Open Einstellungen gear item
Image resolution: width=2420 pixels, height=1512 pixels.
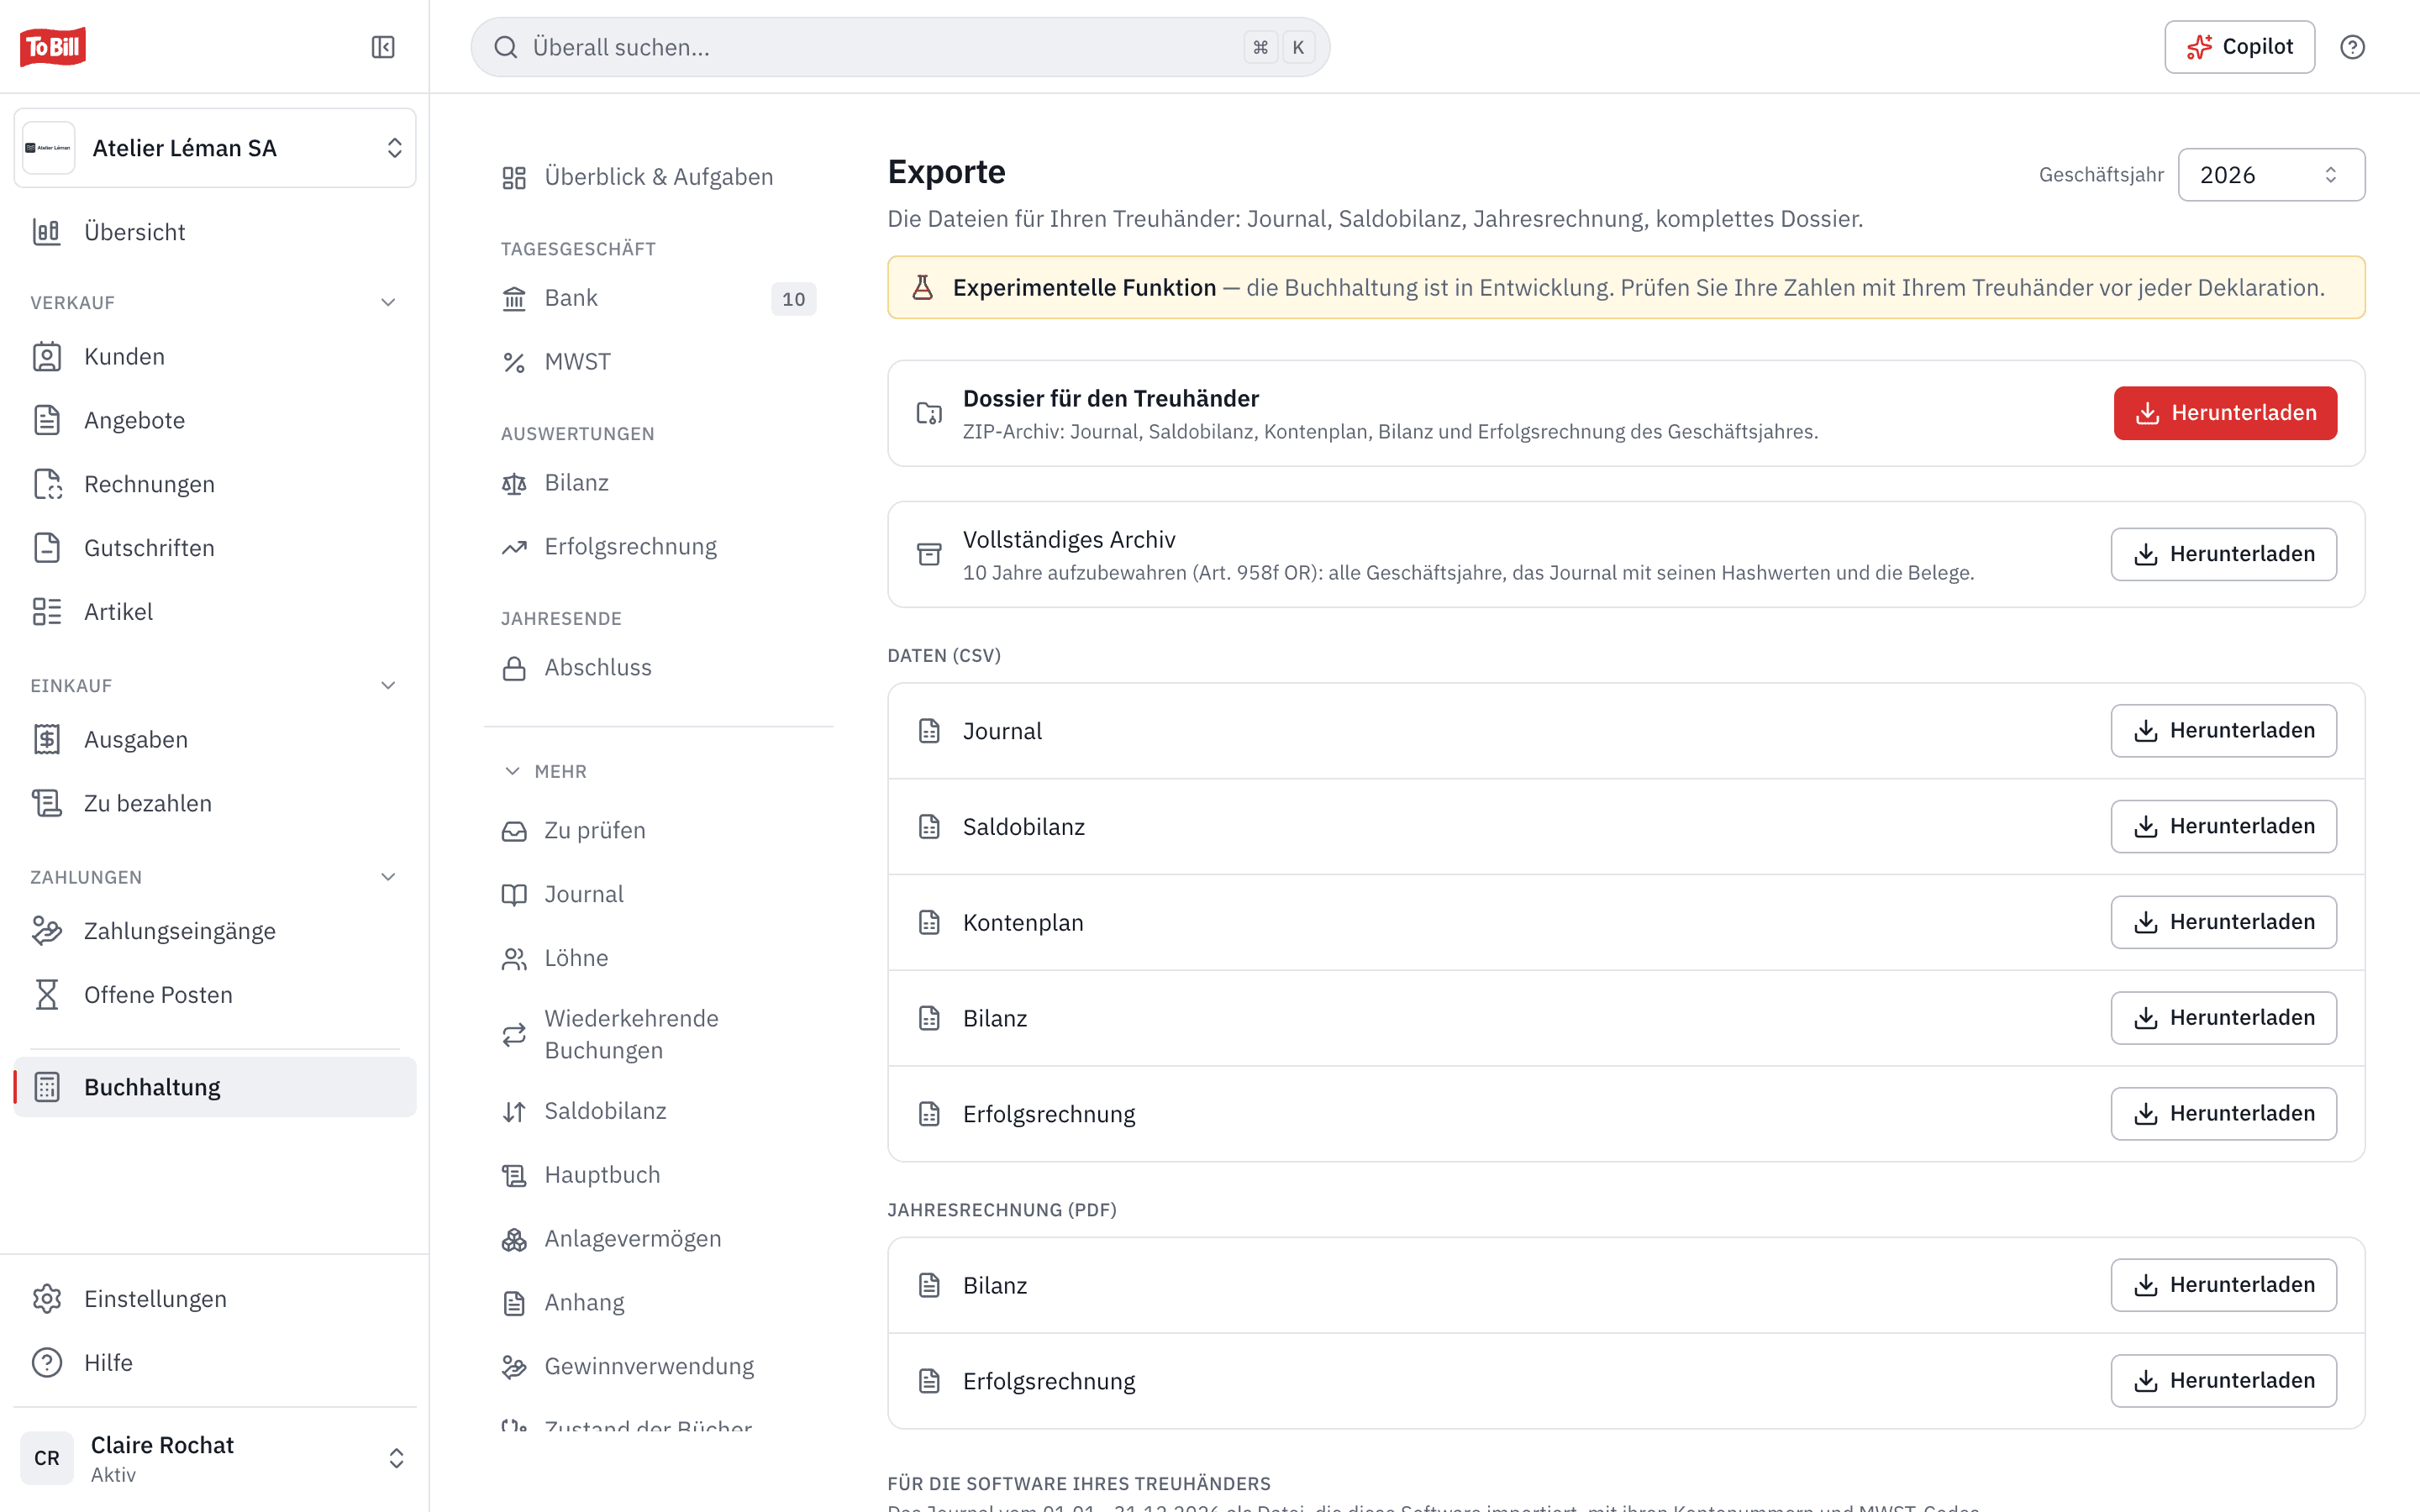[x=215, y=1299]
